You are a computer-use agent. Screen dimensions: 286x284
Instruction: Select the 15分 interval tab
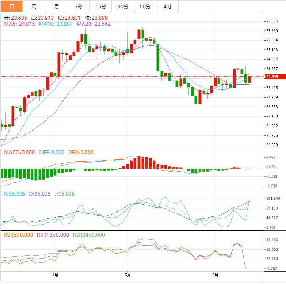coord(101,6)
